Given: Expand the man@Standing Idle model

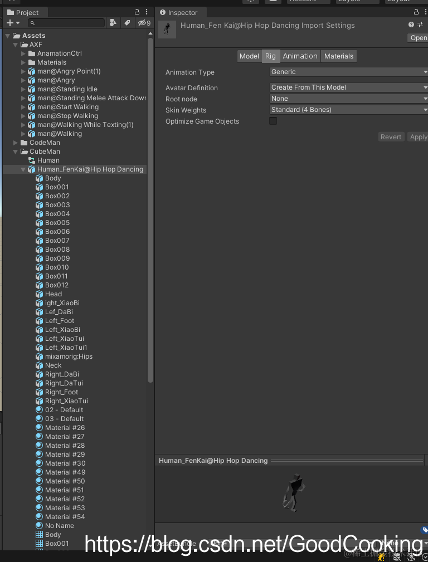Looking at the screenshot, I should (x=23, y=89).
